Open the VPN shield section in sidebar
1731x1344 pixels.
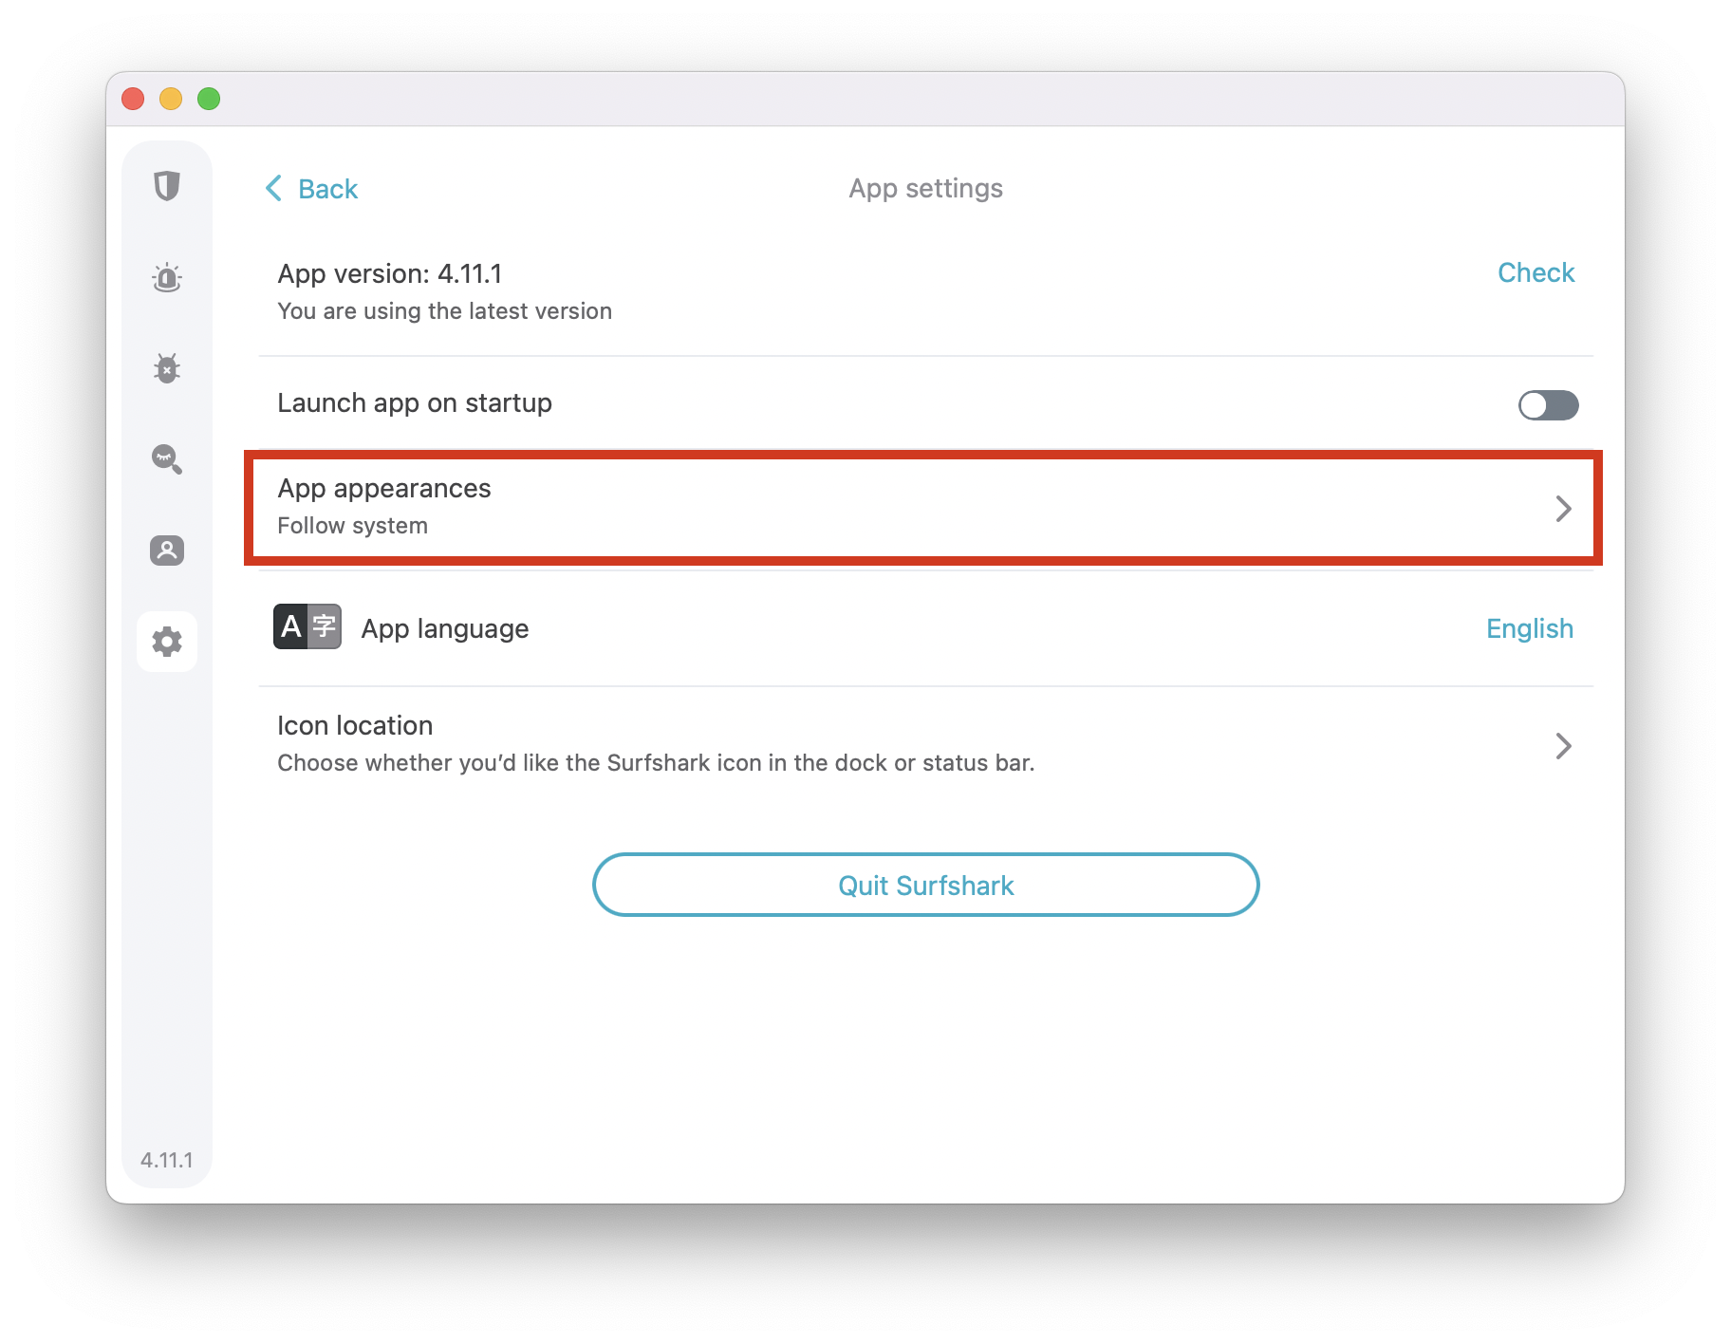pos(167,186)
